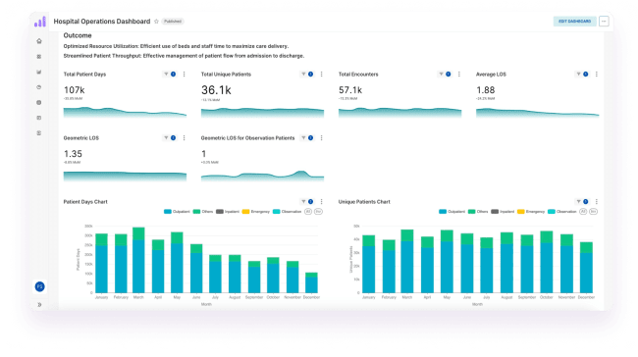Screen dimensions: 638x357
Task: Open the kebab menu on Total Patient Days
Action: point(184,74)
